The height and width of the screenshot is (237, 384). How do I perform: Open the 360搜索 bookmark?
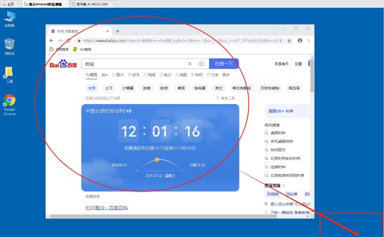(82, 49)
